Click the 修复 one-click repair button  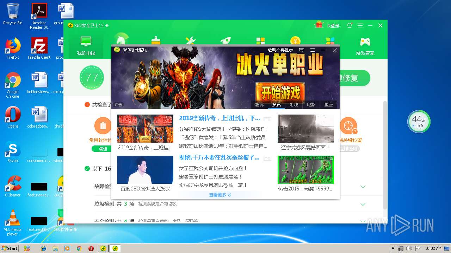(354, 78)
